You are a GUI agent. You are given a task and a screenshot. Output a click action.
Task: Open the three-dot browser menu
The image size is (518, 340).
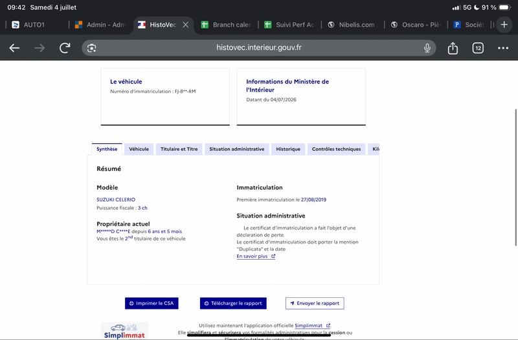click(x=503, y=48)
